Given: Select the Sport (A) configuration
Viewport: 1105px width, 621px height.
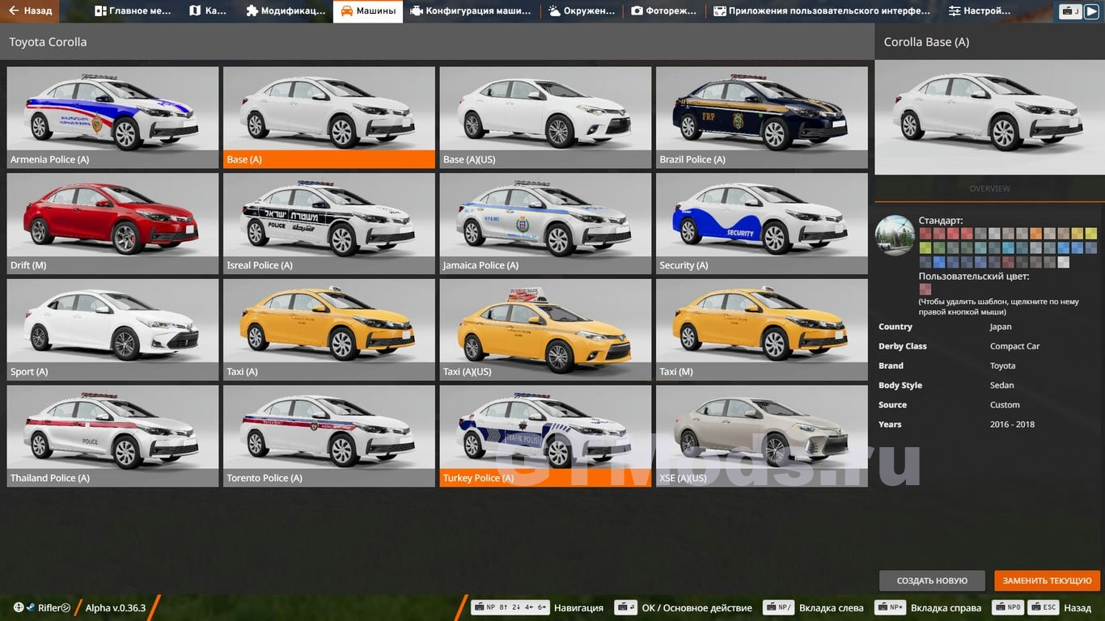Looking at the screenshot, I should pyautogui.click(x=112, y=330).
